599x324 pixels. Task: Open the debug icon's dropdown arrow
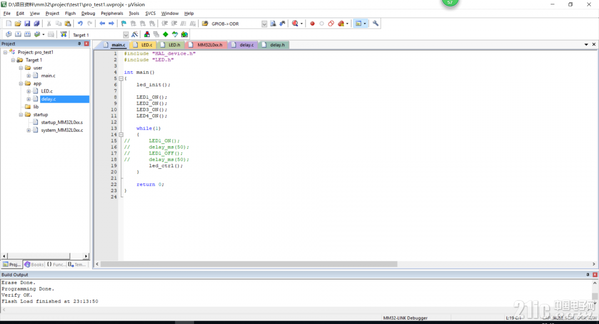click(301, 24)
